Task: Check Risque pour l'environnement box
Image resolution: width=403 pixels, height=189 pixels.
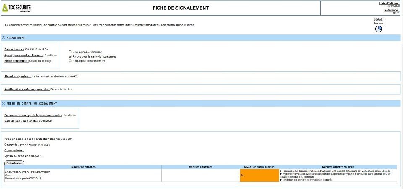Action: click(x=70, y=61)
